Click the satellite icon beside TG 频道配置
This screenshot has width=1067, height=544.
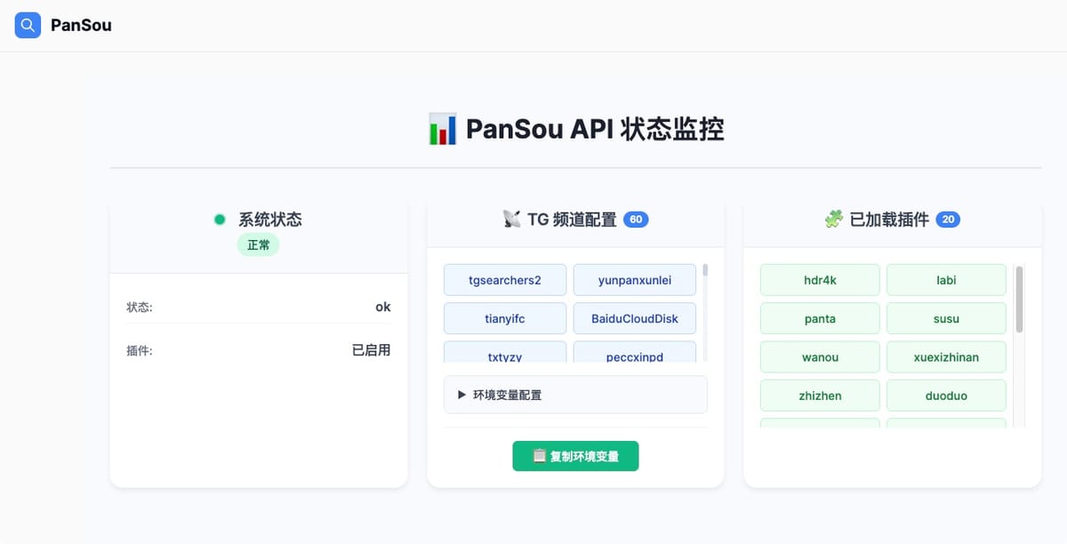click(511, 220)
